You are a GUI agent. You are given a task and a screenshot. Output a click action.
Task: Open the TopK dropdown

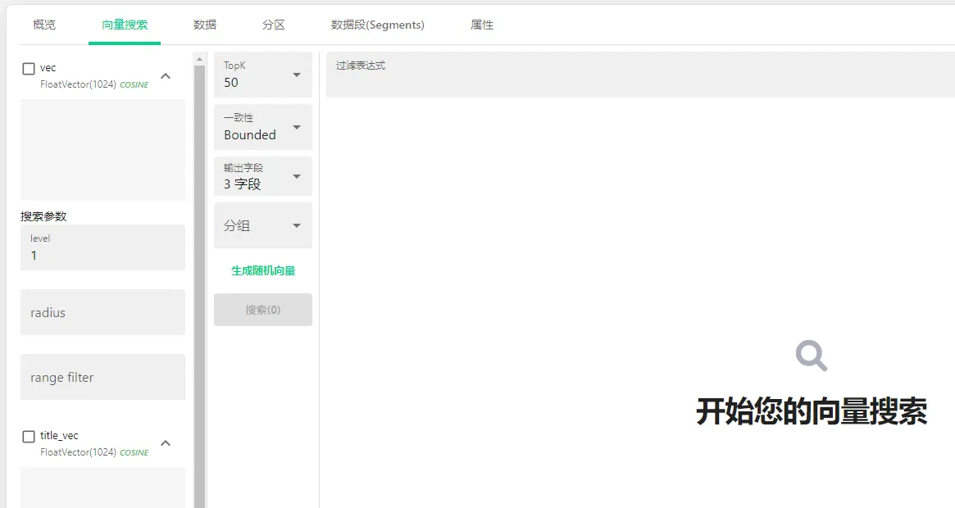coord(263,75)
